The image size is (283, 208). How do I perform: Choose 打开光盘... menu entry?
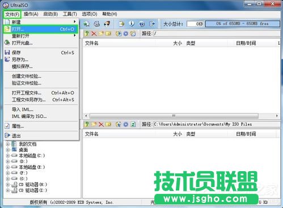point(41,43)
